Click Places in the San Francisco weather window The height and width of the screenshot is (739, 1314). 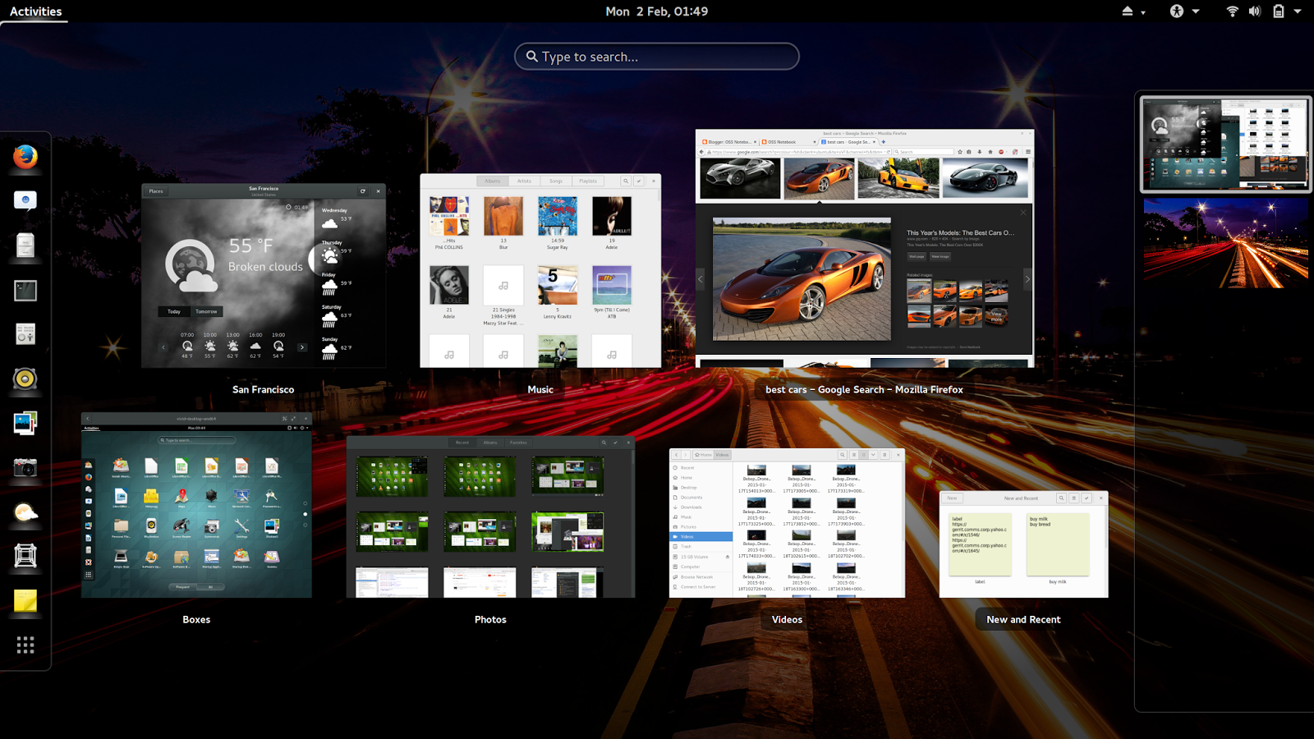[156, 190]
